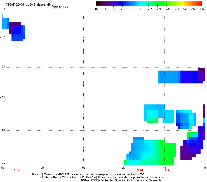Click the -60 latitude label
The width and height of the screenshot is (207, 182).
3,164
